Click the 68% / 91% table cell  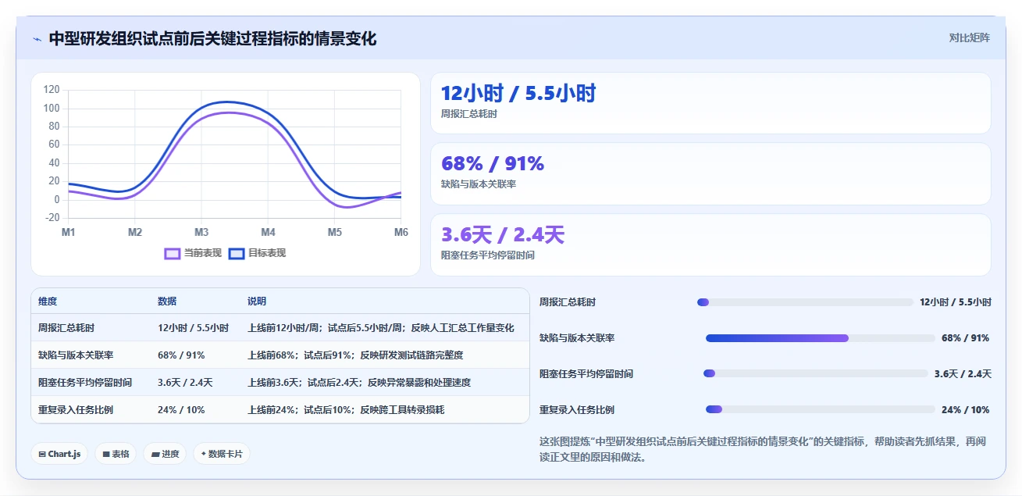(x=181, y=355)
